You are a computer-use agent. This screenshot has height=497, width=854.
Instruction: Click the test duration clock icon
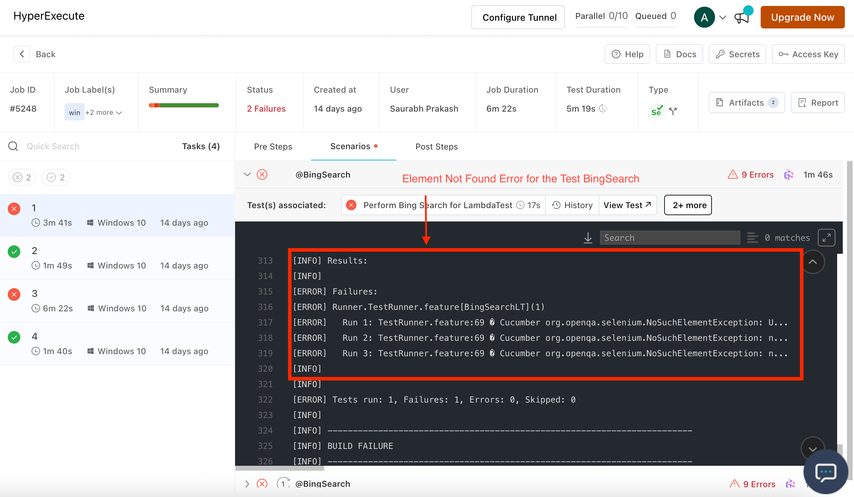[x=603, y=108]
